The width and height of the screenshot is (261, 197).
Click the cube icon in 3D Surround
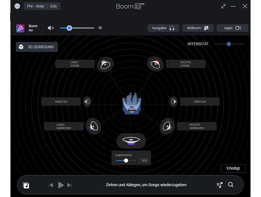(x=21, y=47)
